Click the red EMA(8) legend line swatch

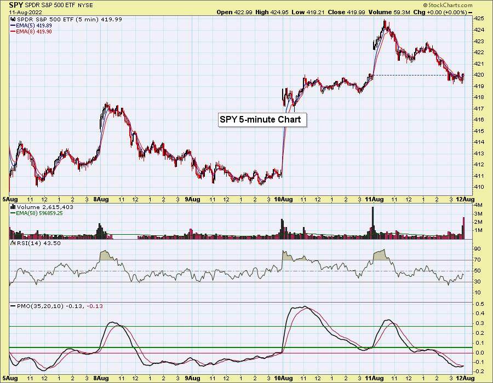click(13, 32)
